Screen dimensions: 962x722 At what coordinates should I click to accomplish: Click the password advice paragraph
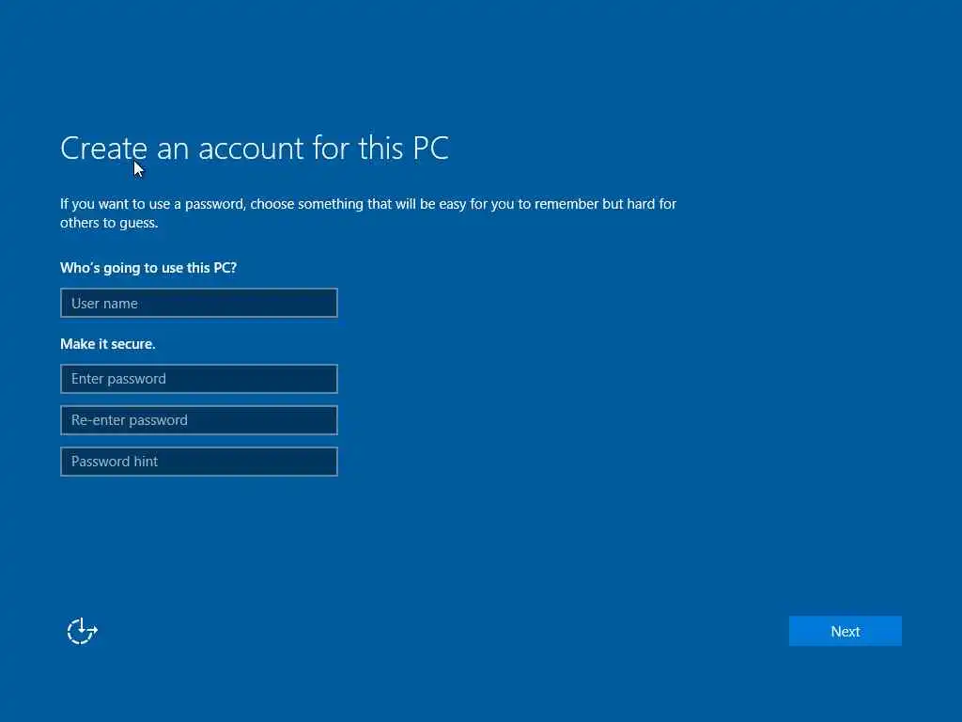coord(368,213)
